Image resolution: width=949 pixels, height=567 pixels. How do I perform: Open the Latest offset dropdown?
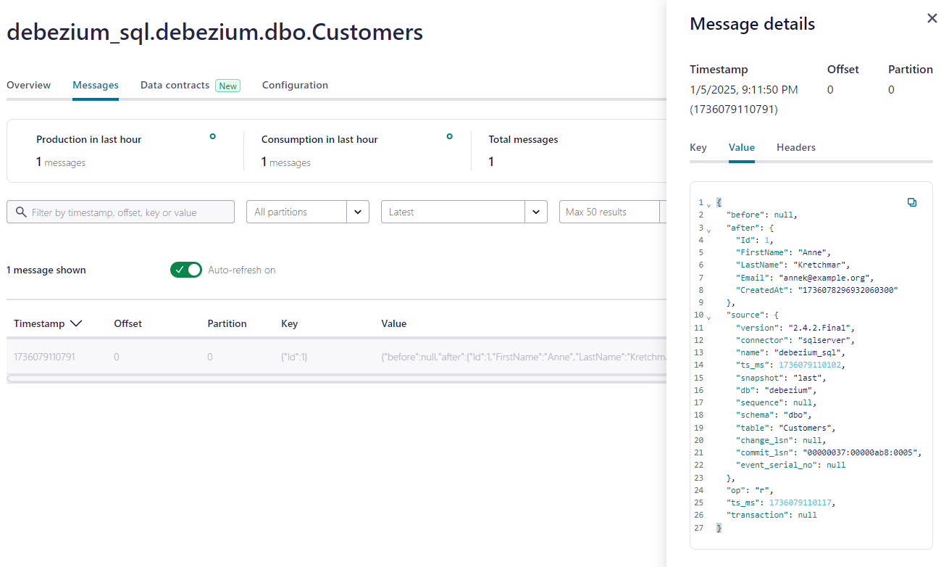(464, 212)
